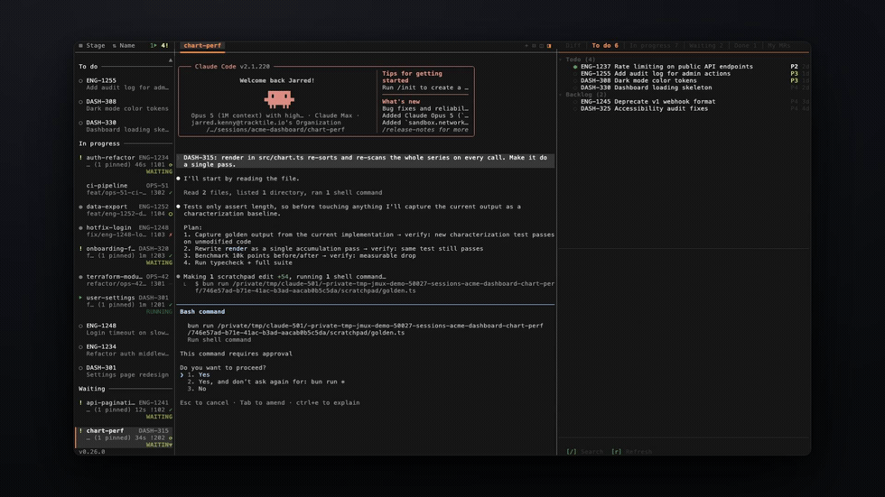Toggle status circle of ENG-1255 in Todo panel
The height and width of the screenshot is (497, 885).
point(575,74)
